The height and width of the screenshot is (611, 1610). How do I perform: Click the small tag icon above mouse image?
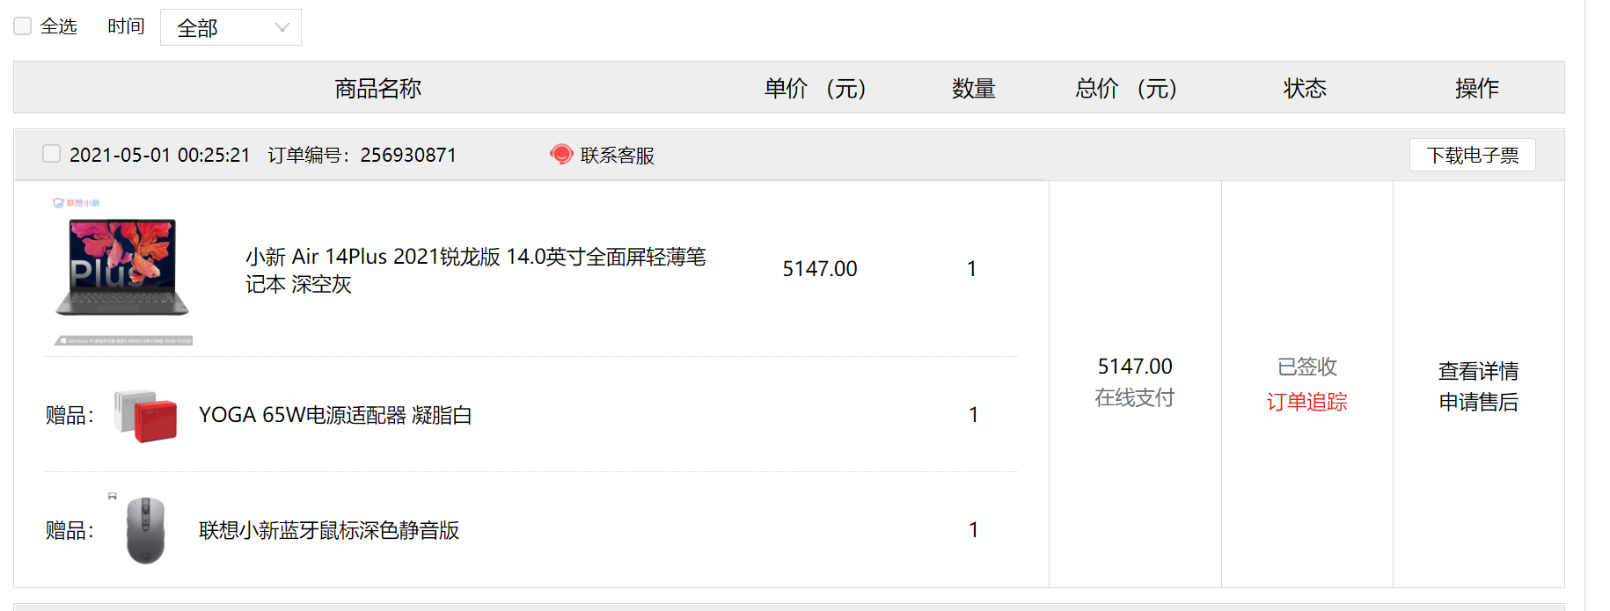point(113,496)
